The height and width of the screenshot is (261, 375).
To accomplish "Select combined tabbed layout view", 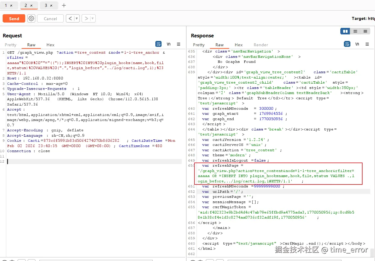I will point(365,31).
